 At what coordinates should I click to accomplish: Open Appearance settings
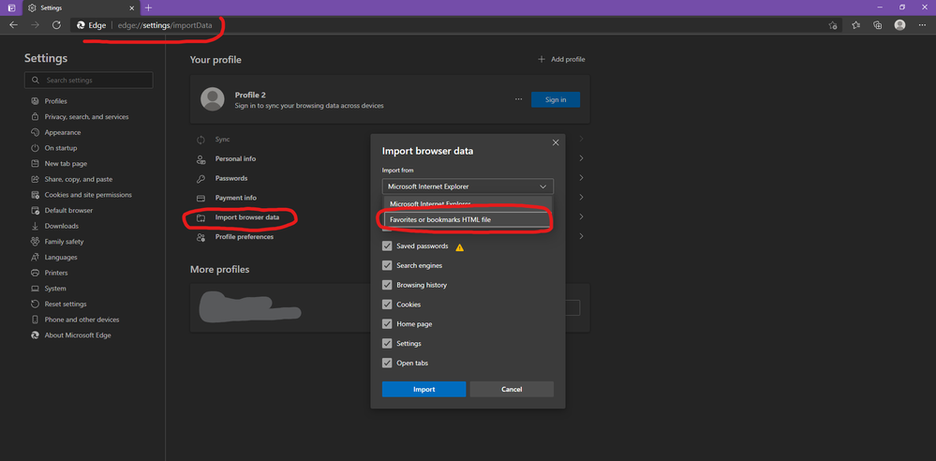tap(62, 132)
